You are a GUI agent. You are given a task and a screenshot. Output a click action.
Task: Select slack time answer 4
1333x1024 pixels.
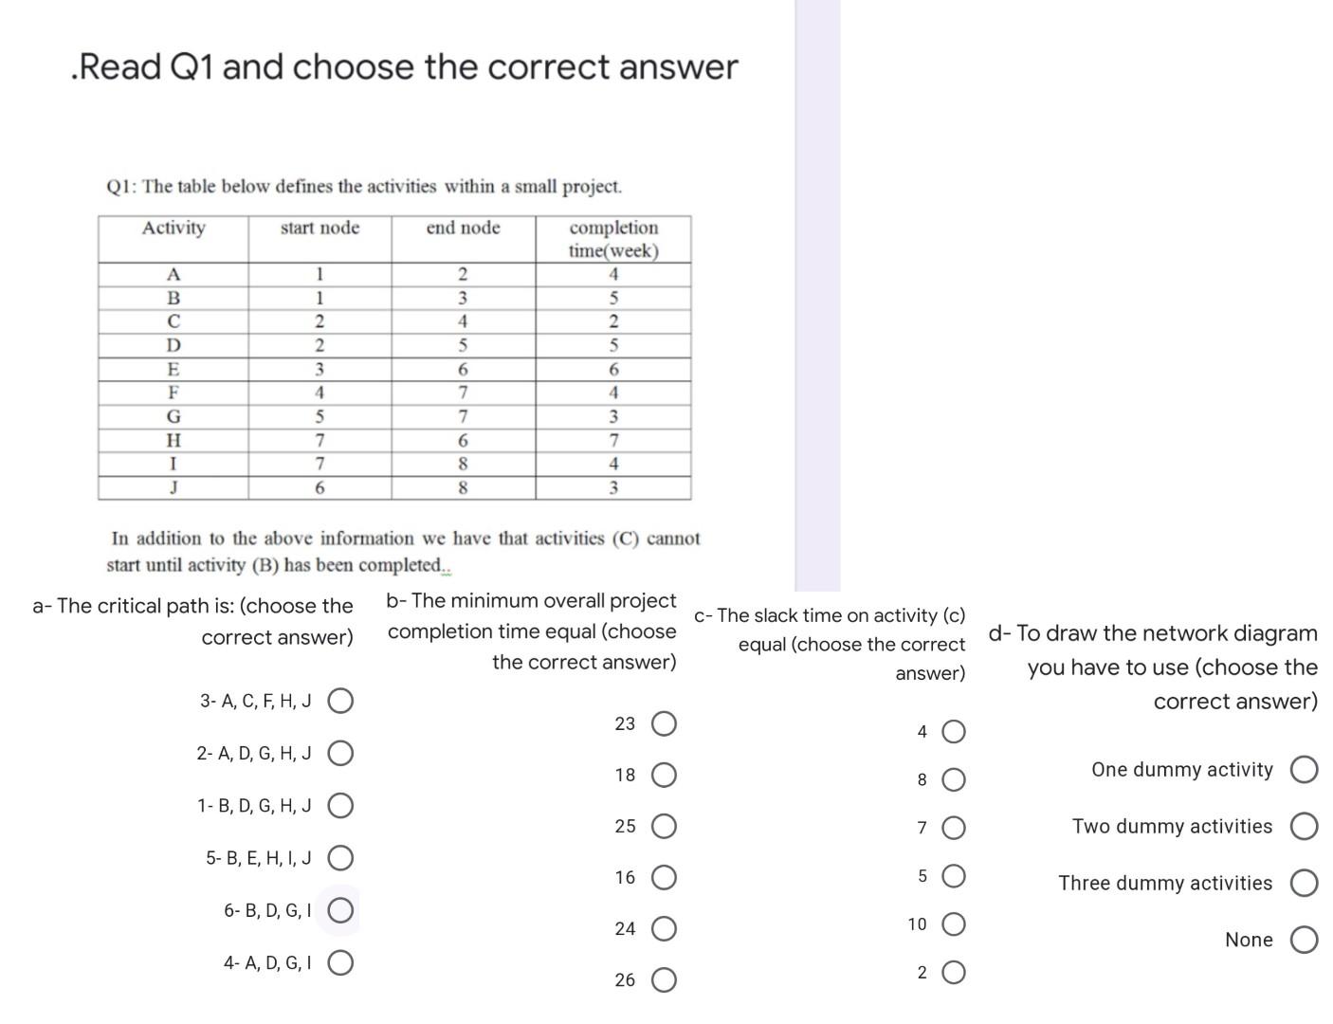(953, 731)
